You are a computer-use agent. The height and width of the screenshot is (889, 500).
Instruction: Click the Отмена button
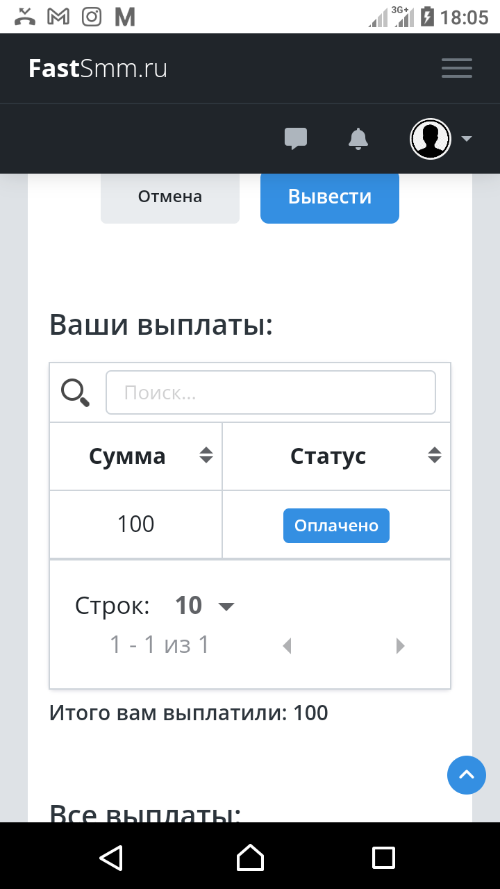click(x=170, y=197)
